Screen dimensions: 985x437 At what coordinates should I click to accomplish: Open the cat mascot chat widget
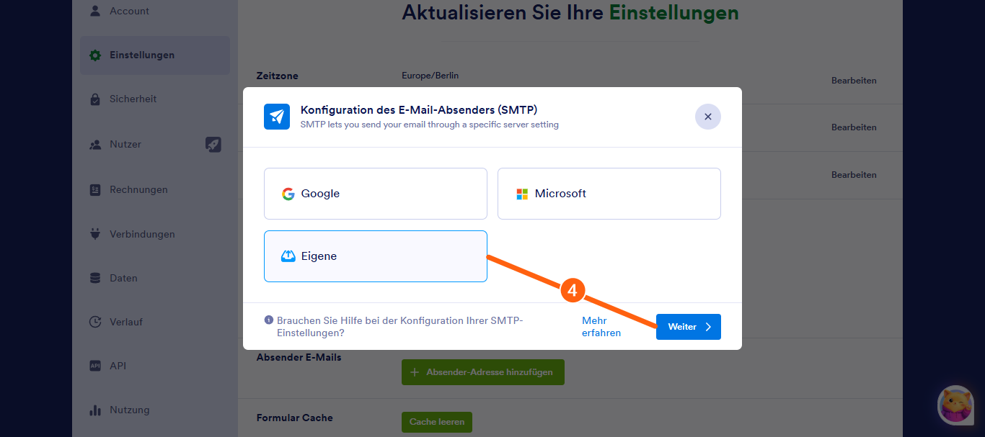[x=956, y=405]
